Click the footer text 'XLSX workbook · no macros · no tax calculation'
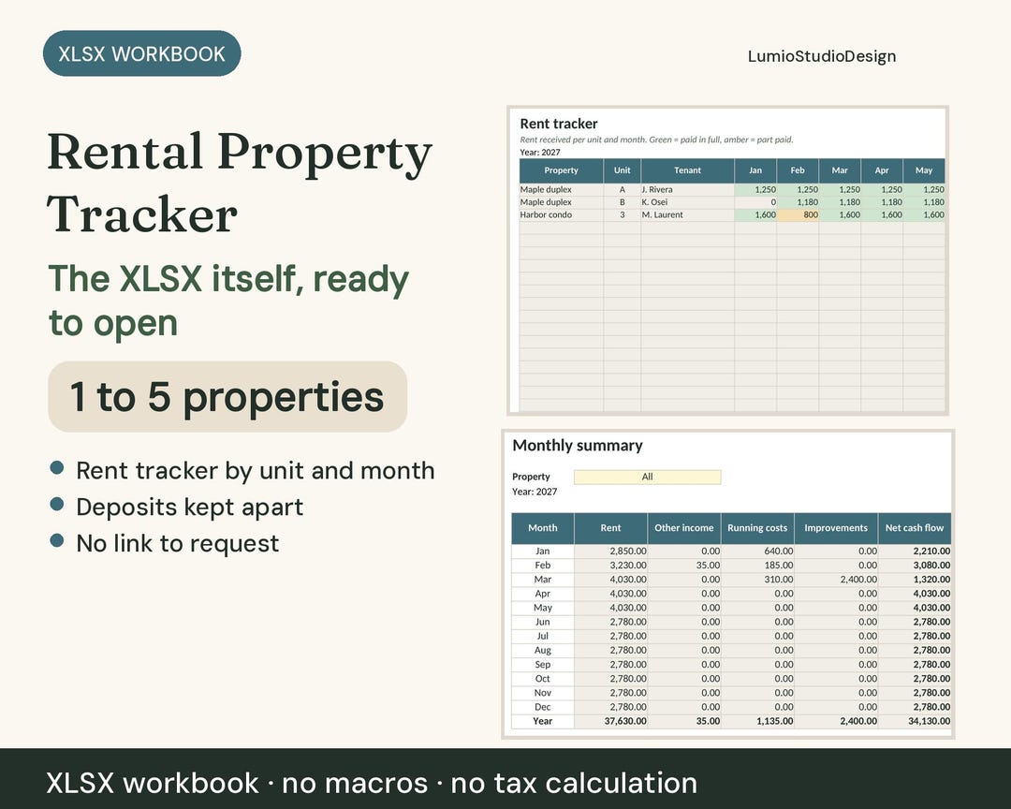The height and width of the screenshot is (809, 1011). (x=372, y=783)
